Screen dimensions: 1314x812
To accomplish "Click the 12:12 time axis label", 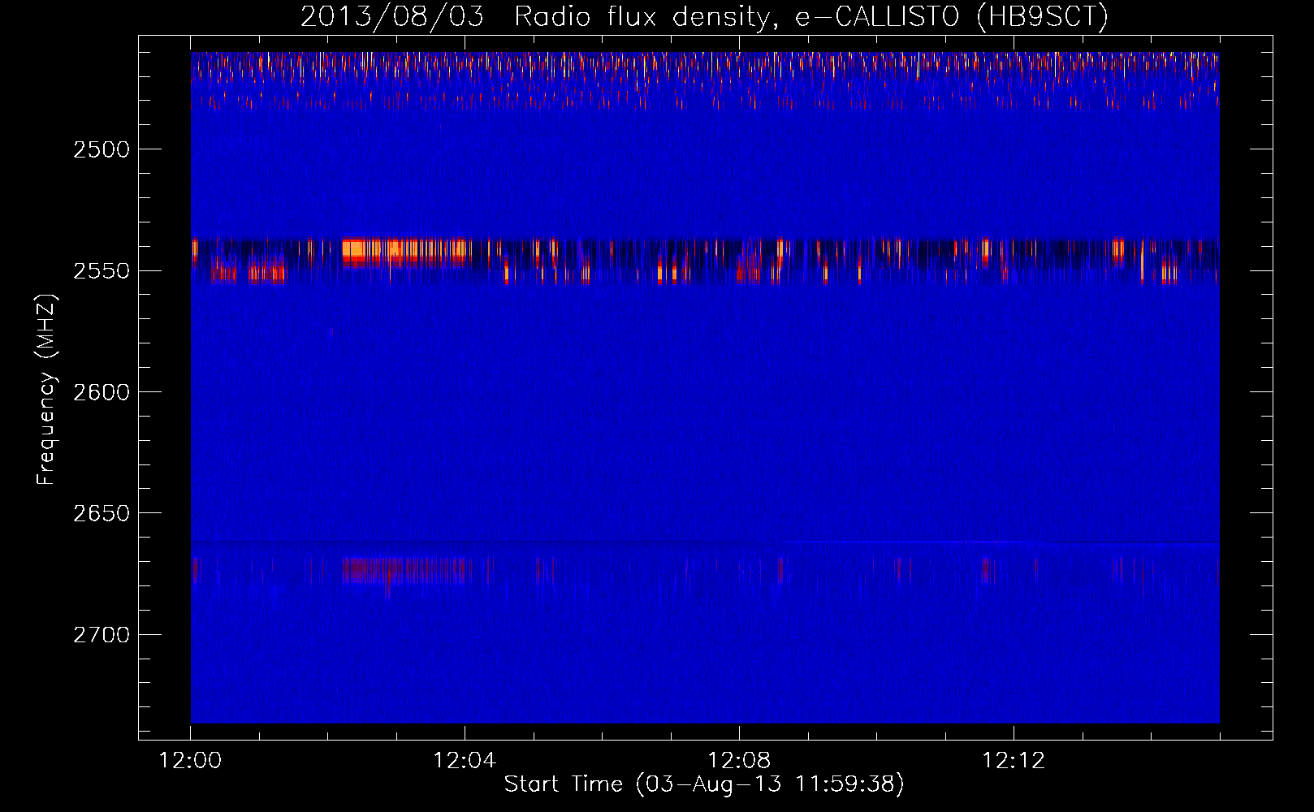I will click(x=1014, y=761).
